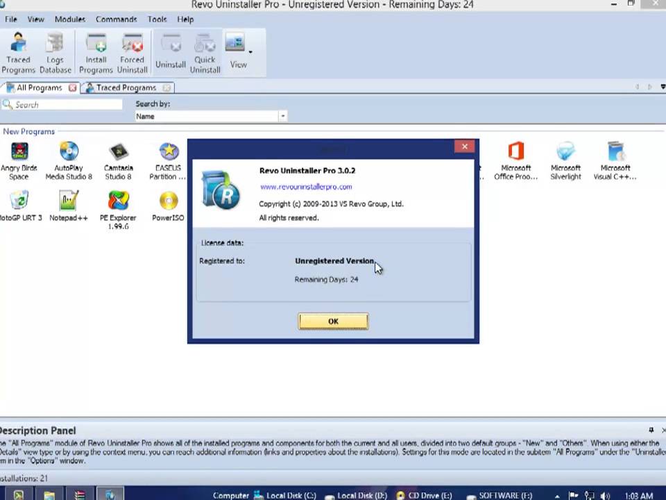Click the Remaining Days: 24 text
Image resolution: width=666 pixels, height=500 pixels.
pyautogui.click(x=326, y=279)
